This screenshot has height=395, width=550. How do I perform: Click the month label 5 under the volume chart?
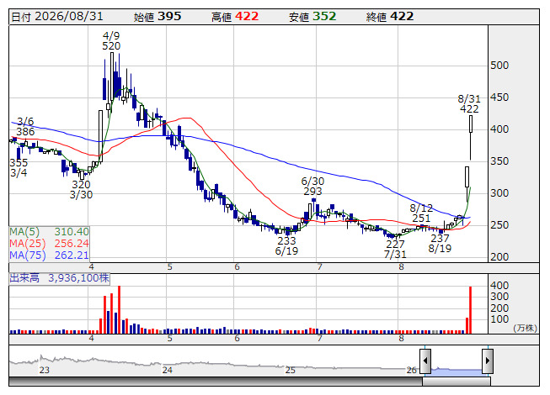click(170, 339)
